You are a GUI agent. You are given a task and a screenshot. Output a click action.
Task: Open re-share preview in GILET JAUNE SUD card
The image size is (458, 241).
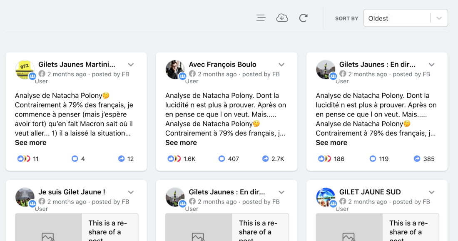pyautogui.click(x=377, y=227)
